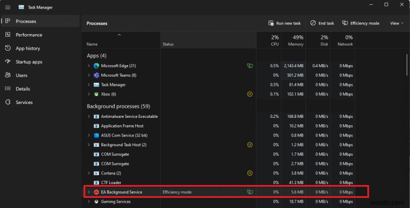
Task: Click the Microsoft Teams app icon
Action: point(96,75)
